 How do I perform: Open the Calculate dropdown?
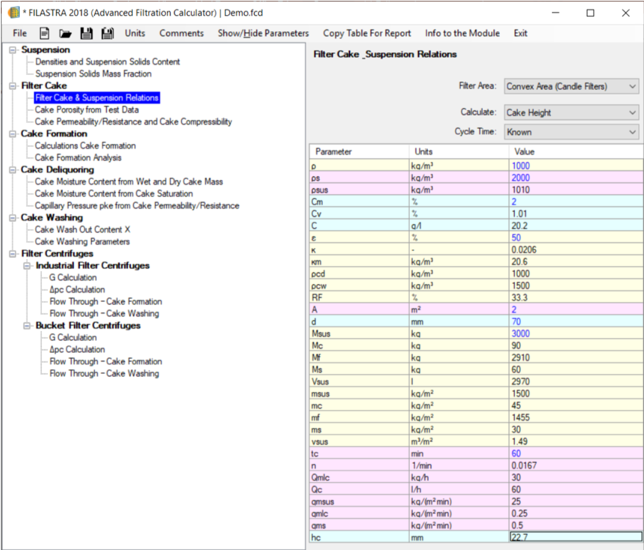(x=571, y=112)
